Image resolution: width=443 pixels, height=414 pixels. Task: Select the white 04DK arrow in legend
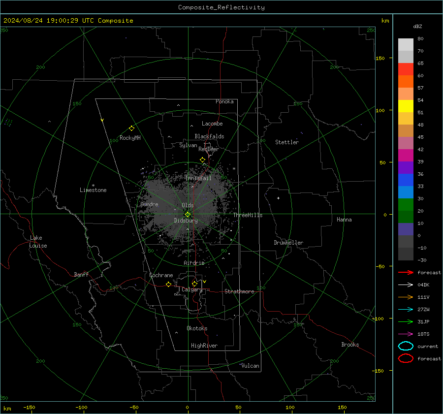(406, 285)
